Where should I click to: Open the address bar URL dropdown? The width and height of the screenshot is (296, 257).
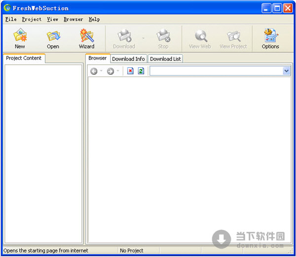287,71
